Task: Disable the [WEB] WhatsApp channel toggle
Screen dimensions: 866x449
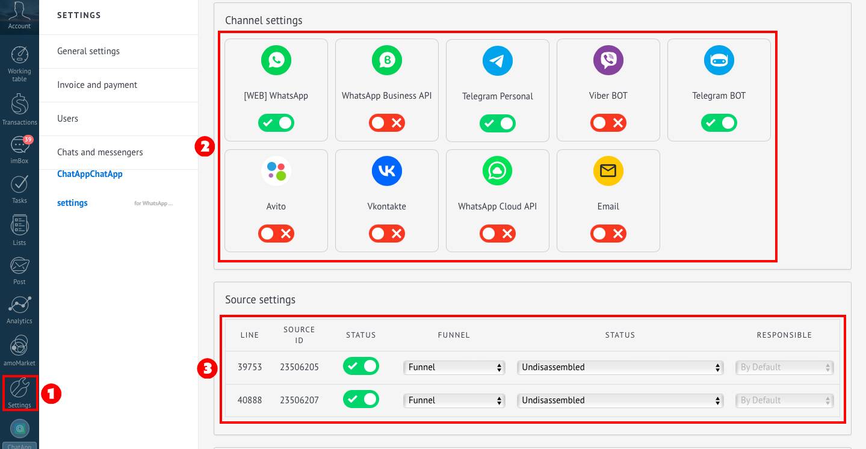Action: pos(276,123)
